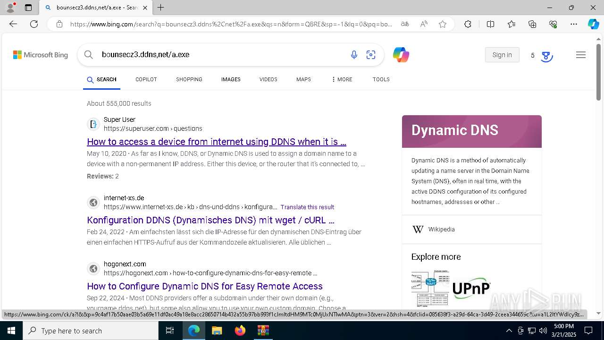Open the Super User DDNS result link
Image resolution: width=604 pixels, height=340 pixels.
217,142
